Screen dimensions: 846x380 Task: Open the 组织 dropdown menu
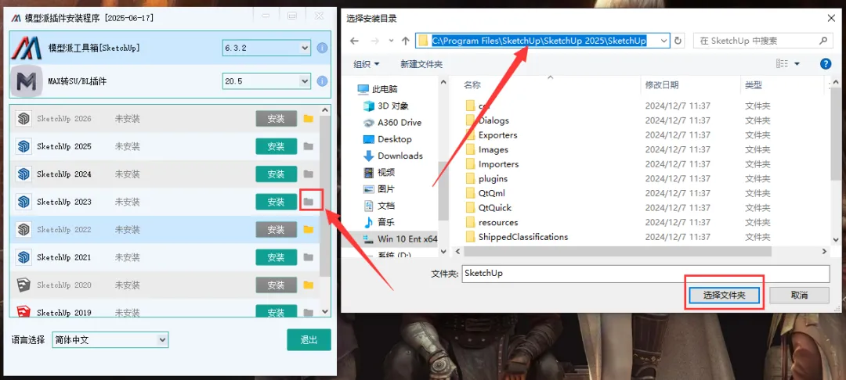coord(367,64)
